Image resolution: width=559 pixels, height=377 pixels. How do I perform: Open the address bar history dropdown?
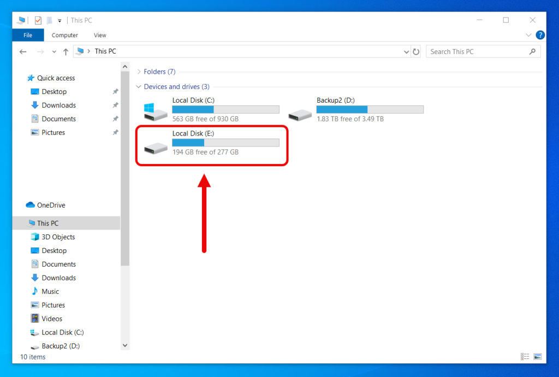pyautogui.click(x=406, y=52)
